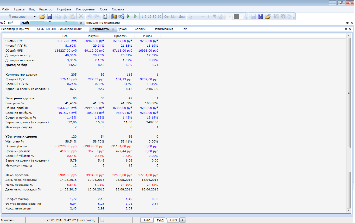
Task: Open the 'Портфель' menu
Action: tap(64, 9)
